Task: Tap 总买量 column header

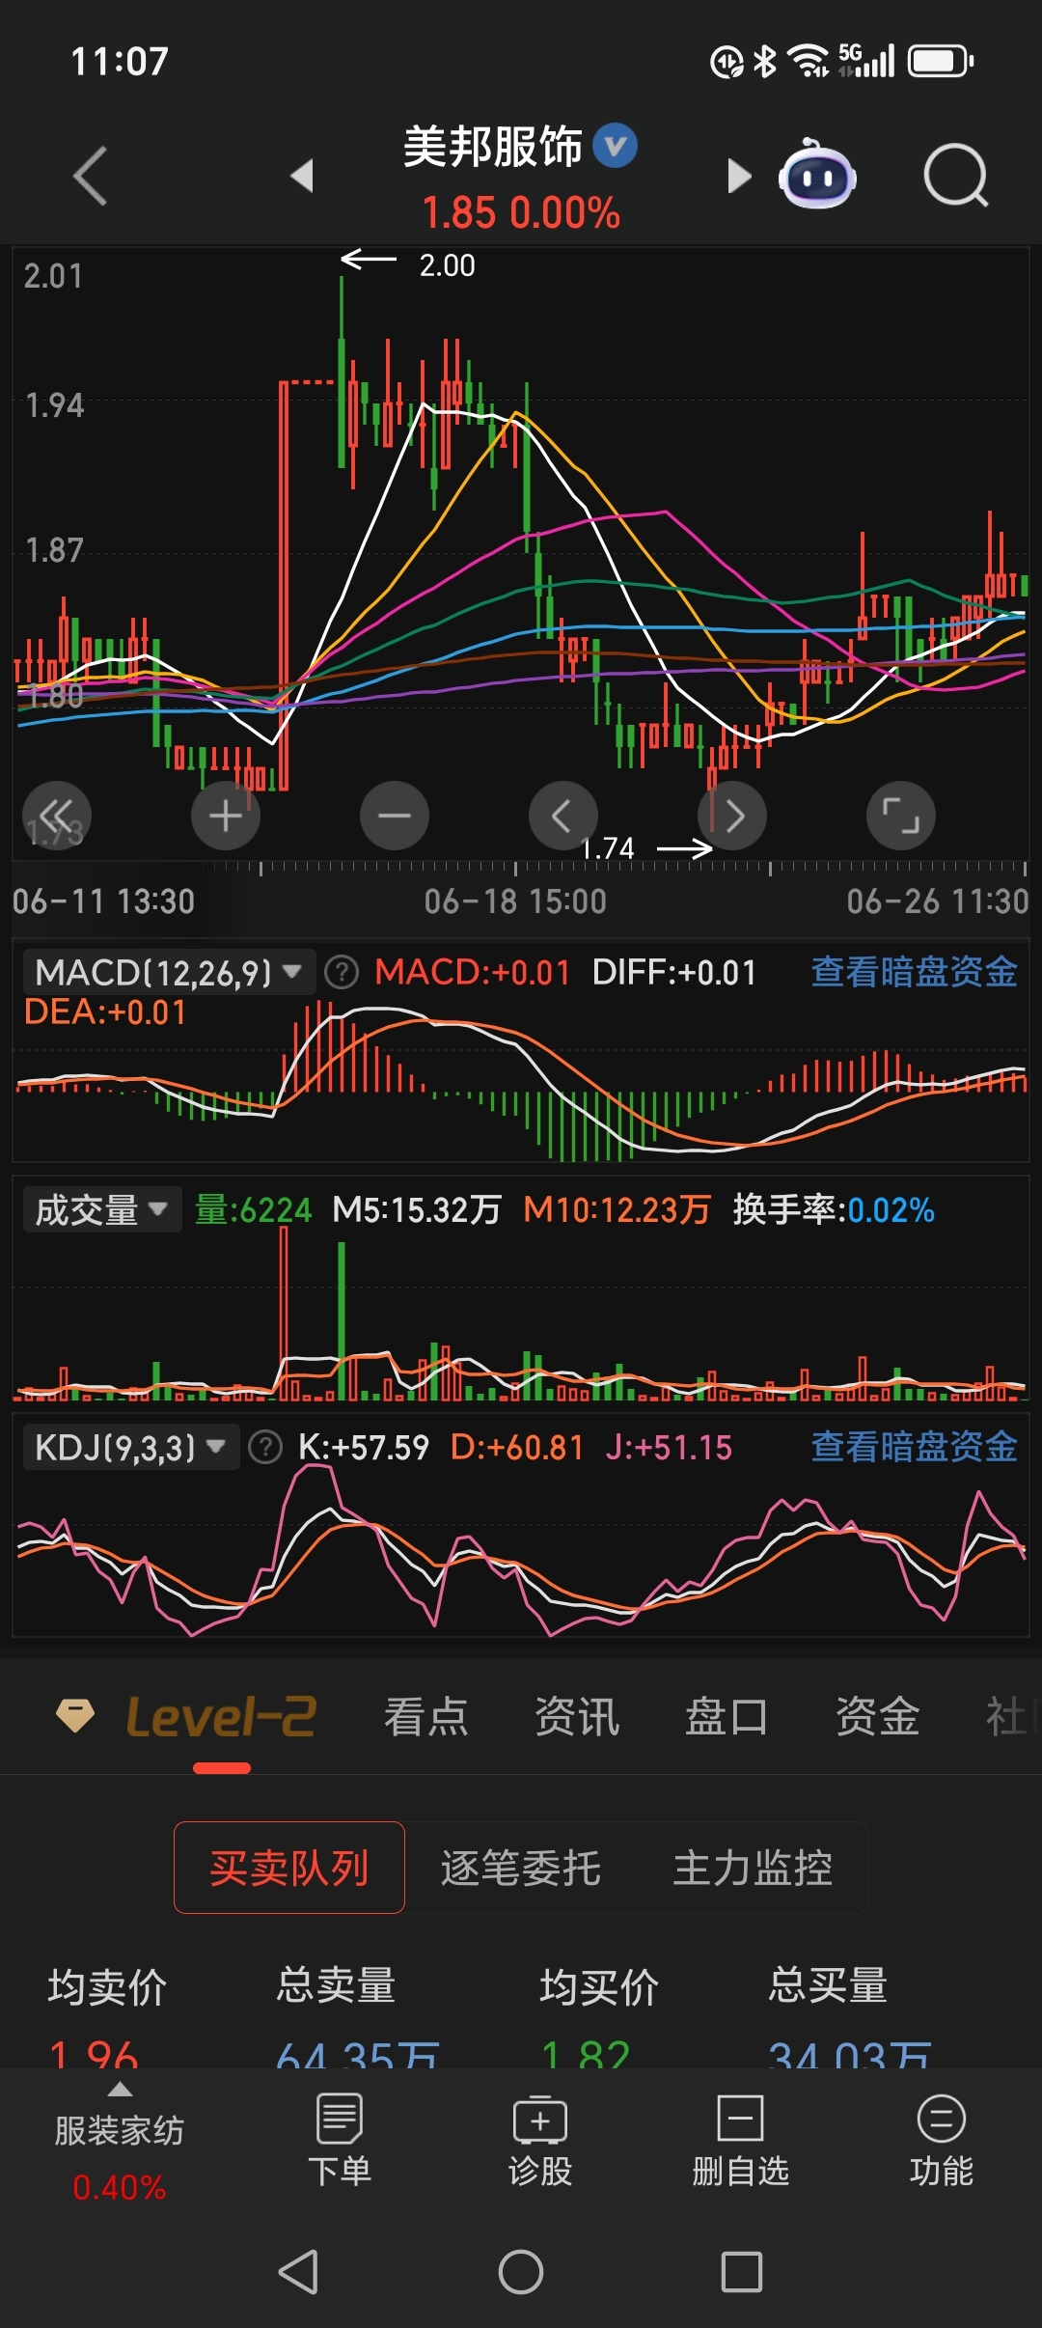Action: [828, 1986]
